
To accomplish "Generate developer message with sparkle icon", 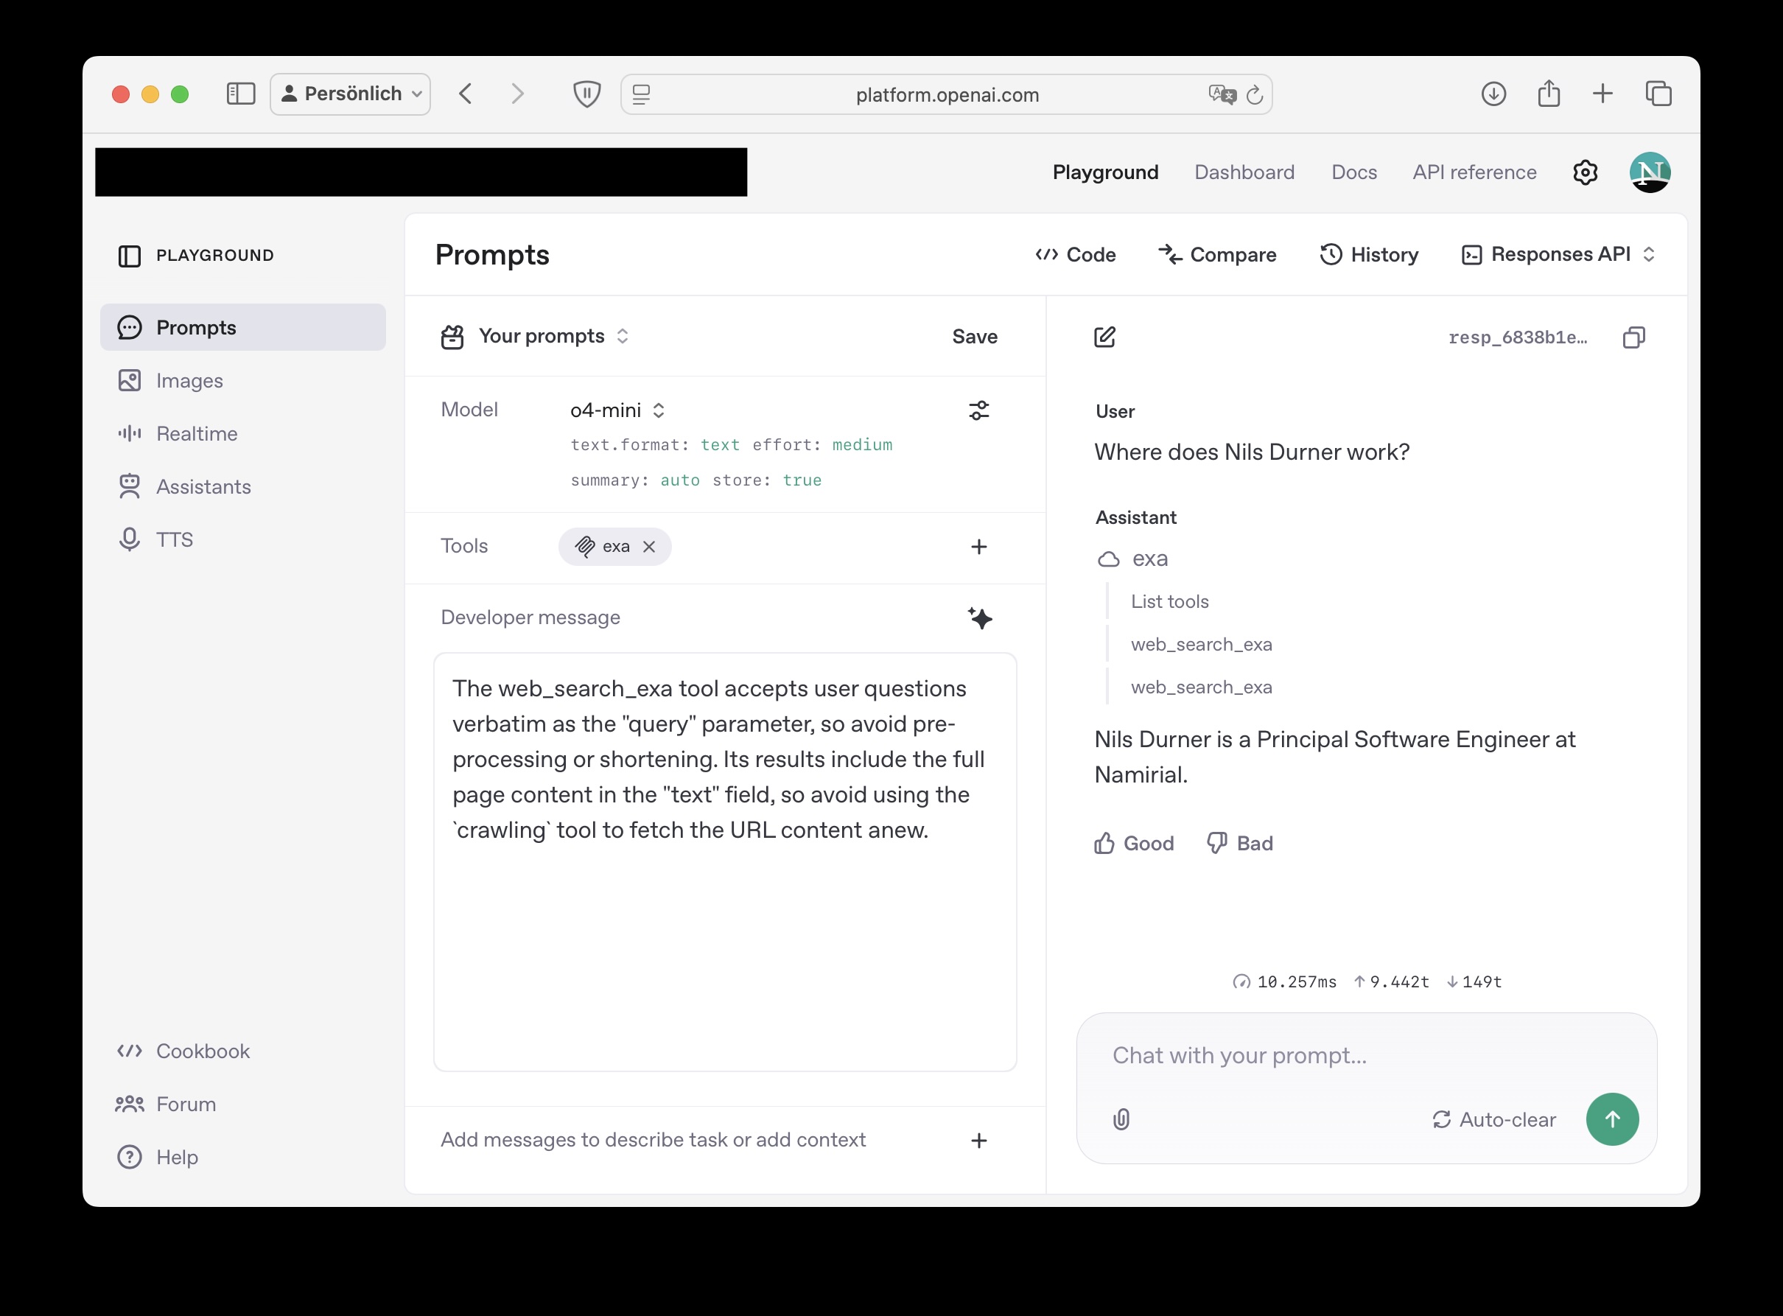I will click(979, 618).
